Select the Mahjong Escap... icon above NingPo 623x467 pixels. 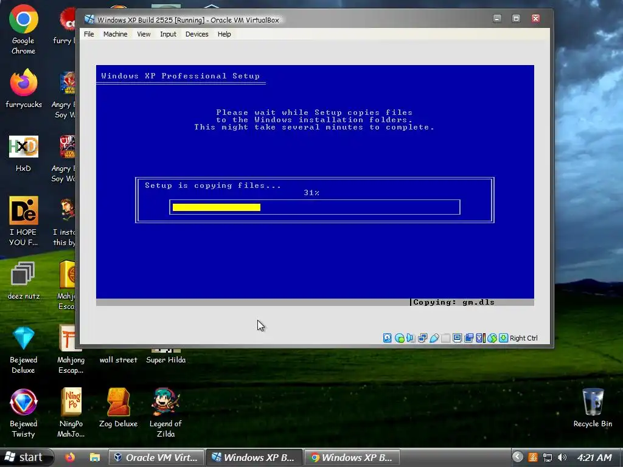tap(71, 349)
